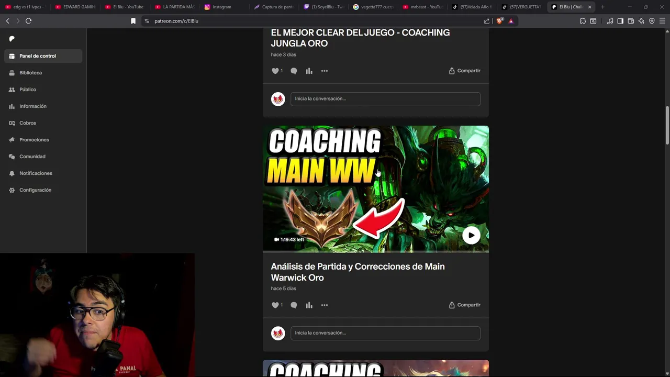Open comments on Jungla Oro post
Viewport: 670px width, 377px height.
coord(294,71)
